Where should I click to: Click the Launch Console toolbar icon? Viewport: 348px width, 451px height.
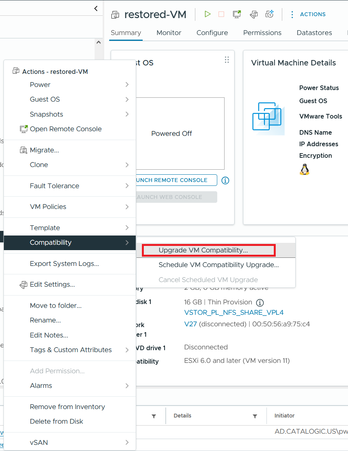pos(237,14)
